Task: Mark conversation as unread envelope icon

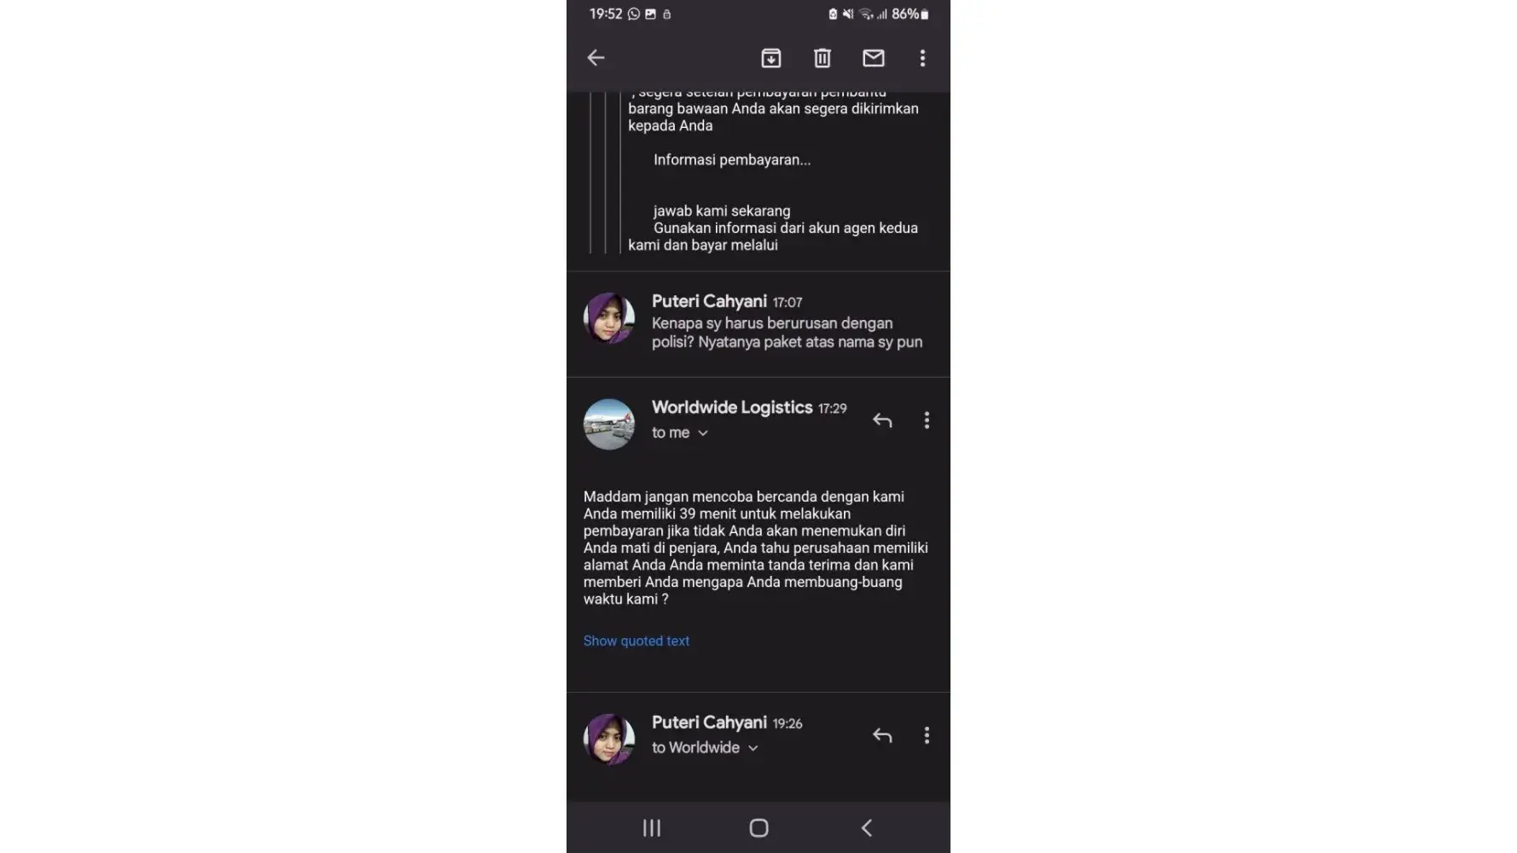Action: (x=874, y=58)
